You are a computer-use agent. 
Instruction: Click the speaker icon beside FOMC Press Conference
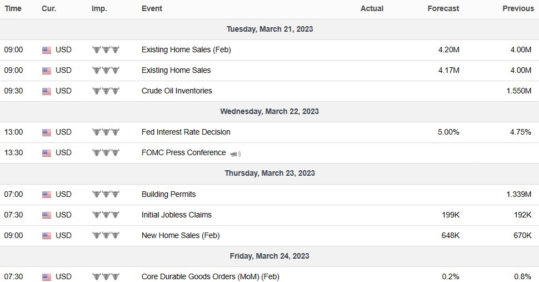(x=236, y=154)
